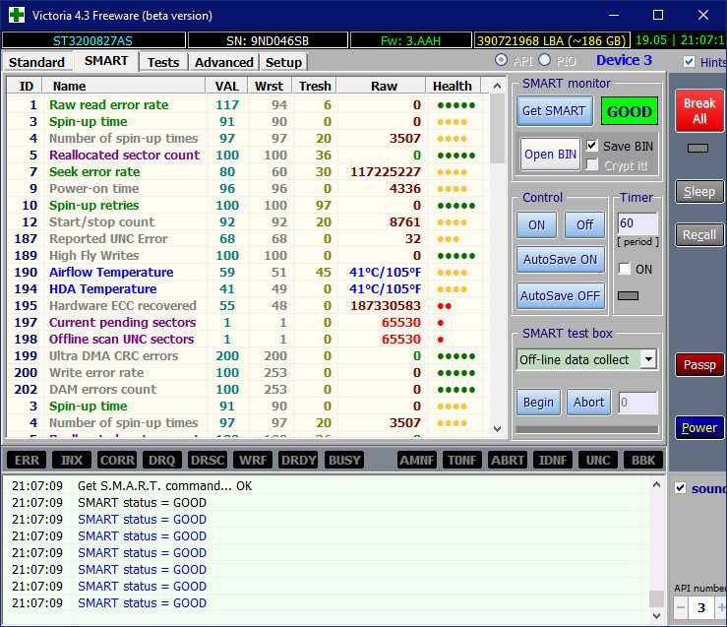Click the gray indicator under timer ON checkbox
This screenshot has width=727, height=627.
point(629,295)
